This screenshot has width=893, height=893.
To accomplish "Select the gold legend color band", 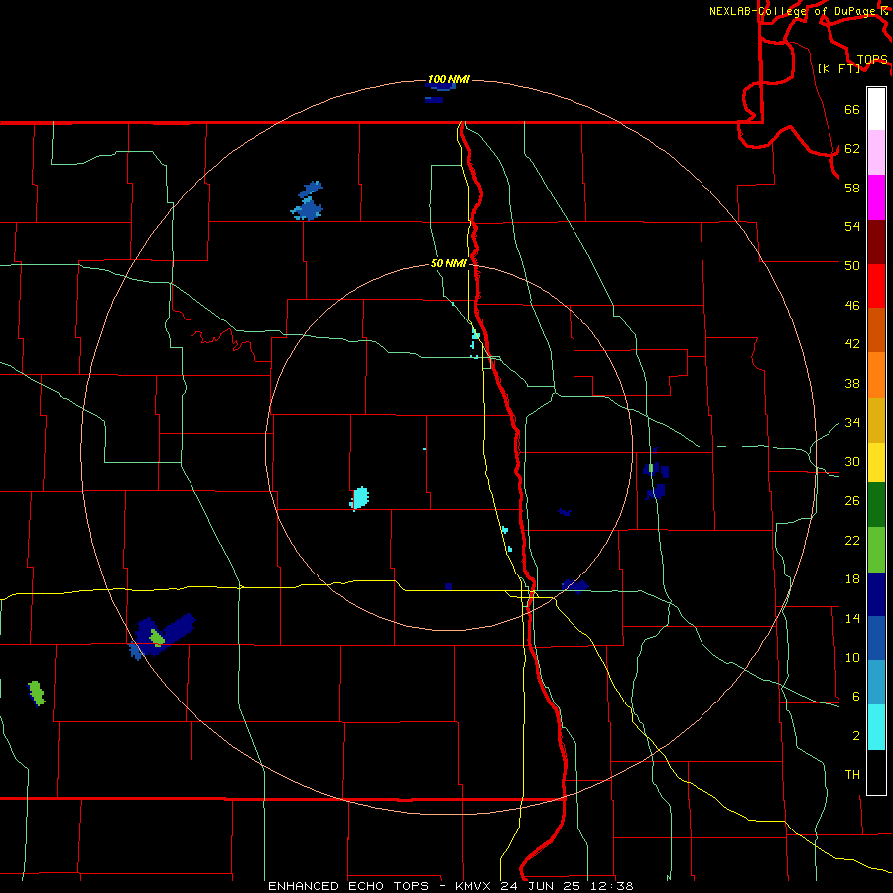I will (x=876, y=420).
